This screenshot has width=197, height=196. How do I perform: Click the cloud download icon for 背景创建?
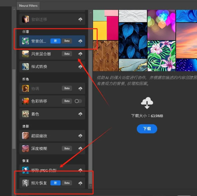coord(80,41)
